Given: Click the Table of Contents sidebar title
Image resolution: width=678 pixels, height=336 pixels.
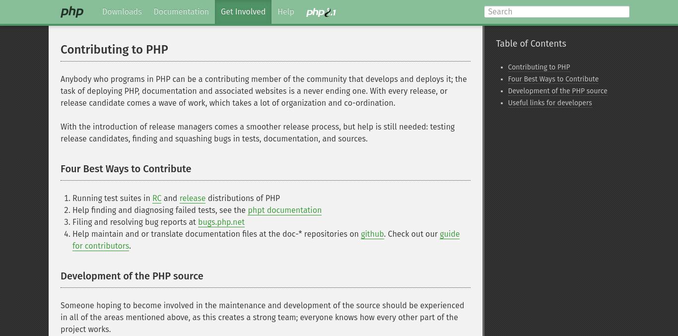Looking at the screenshot, I should pyautogui.click(x=531, y=44).
